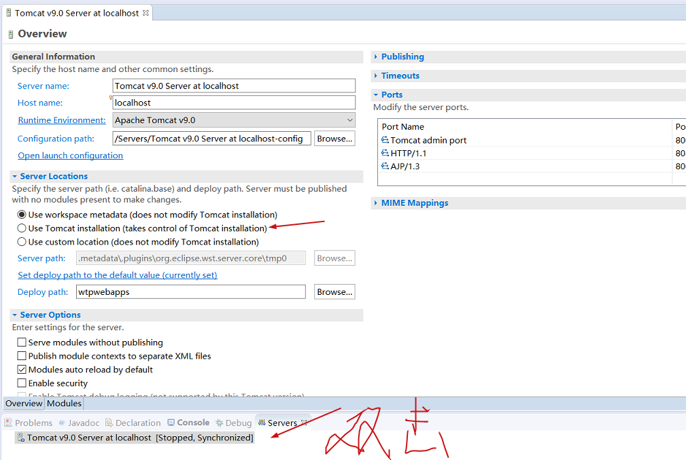
Task: Click the Host name input field
Action: (x=234, y=103)
